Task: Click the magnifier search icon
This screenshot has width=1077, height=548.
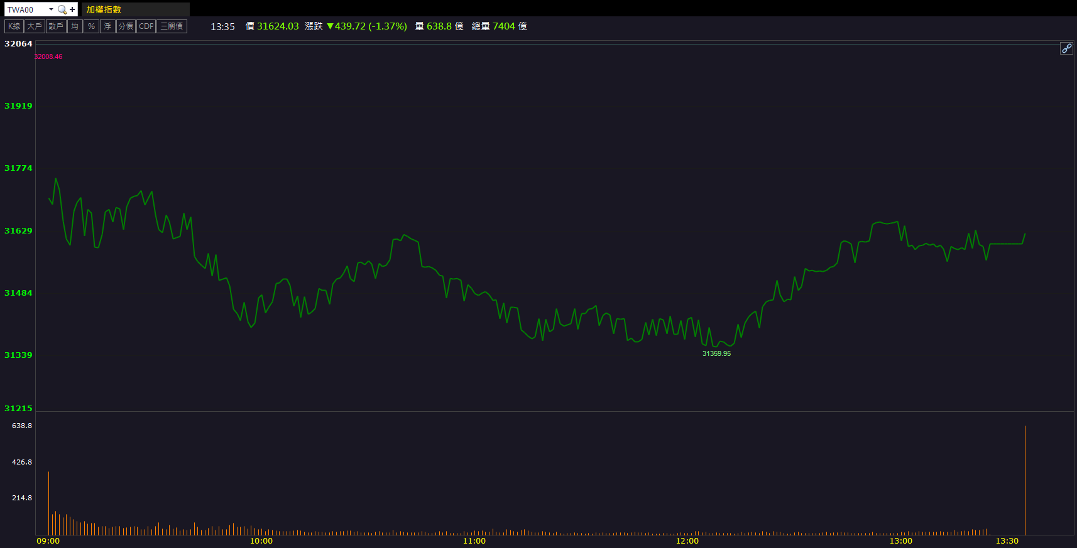Action: 62,9
